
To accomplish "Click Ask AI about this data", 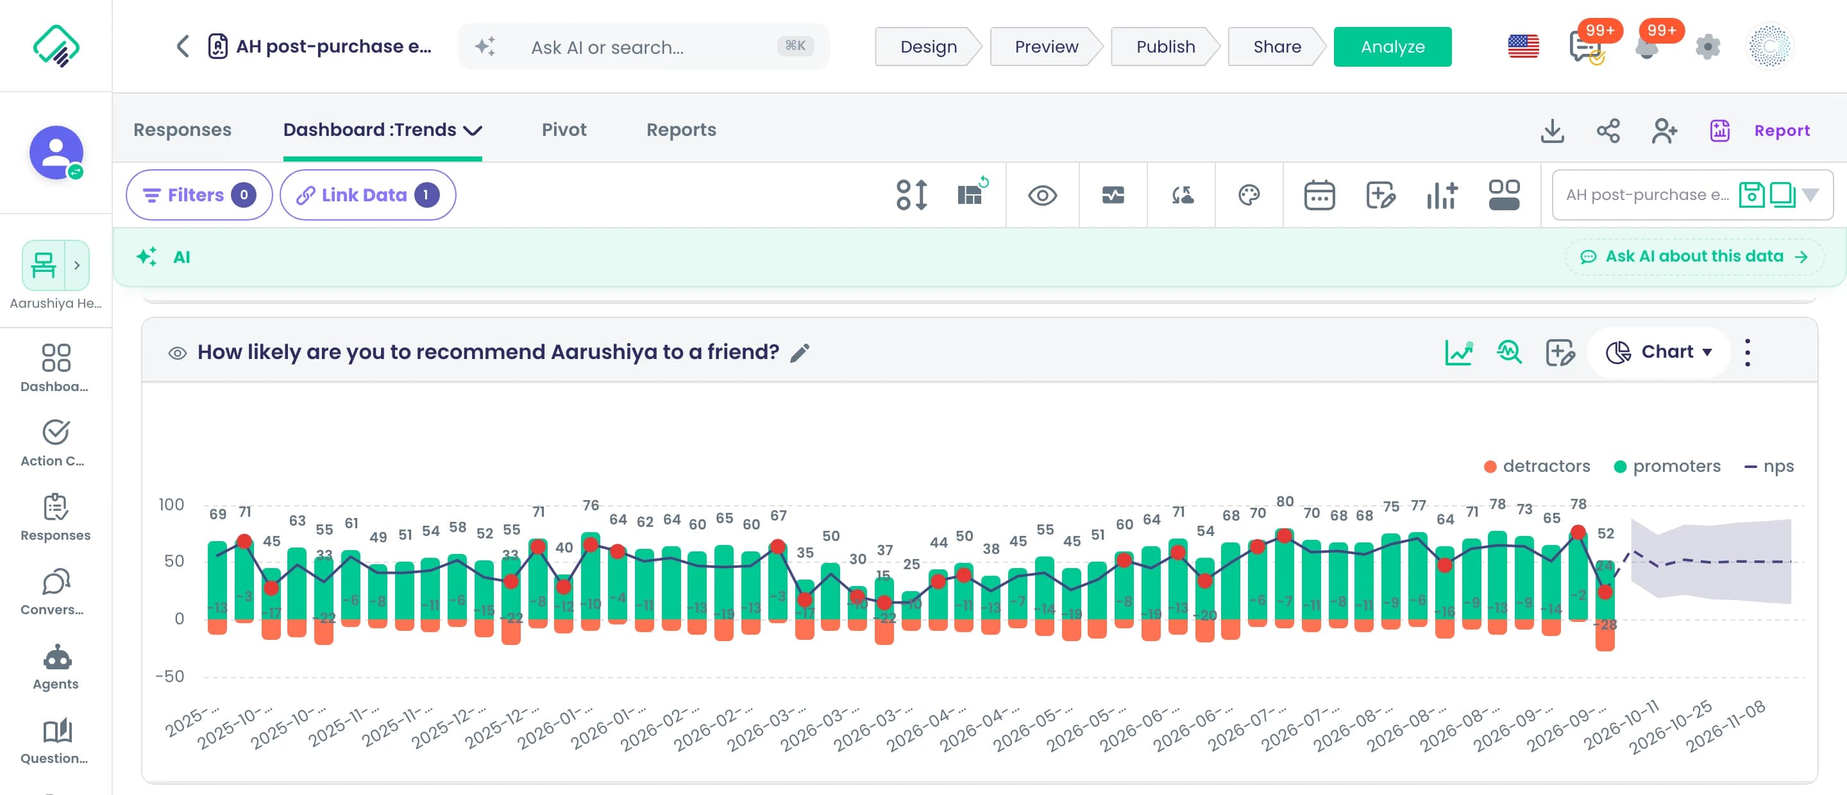I will (1694, 256).
